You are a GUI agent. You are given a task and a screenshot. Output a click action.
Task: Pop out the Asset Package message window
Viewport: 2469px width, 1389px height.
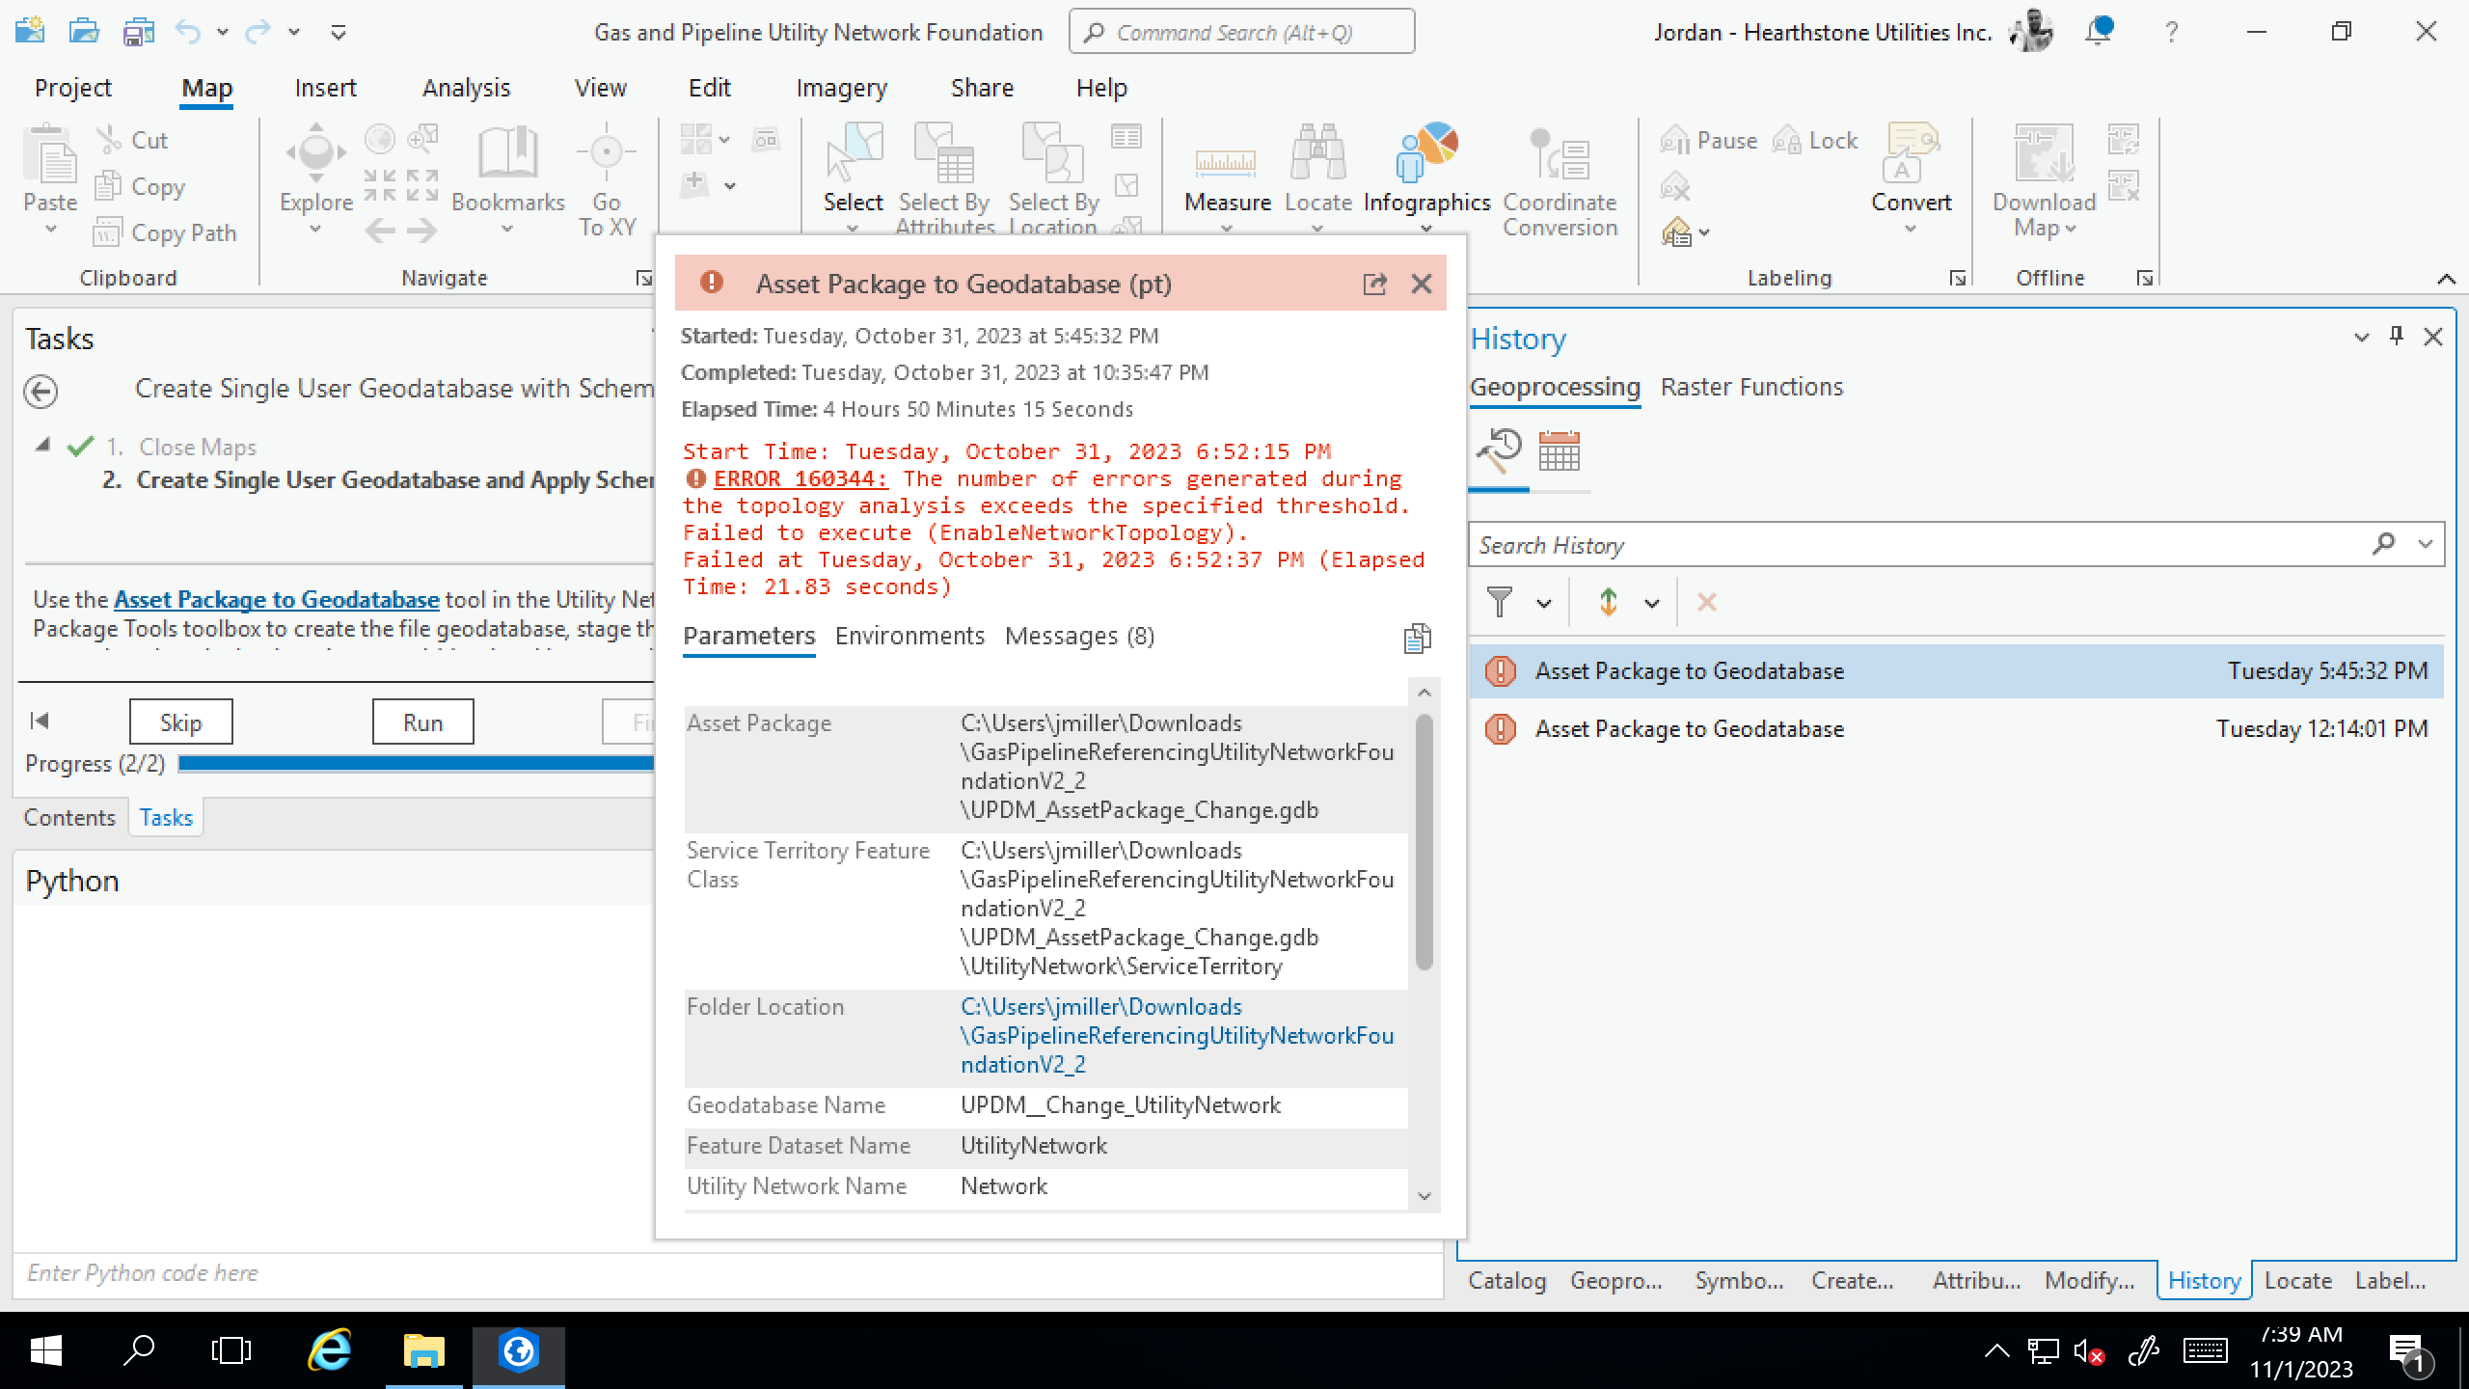click(x=1374, y=284)
